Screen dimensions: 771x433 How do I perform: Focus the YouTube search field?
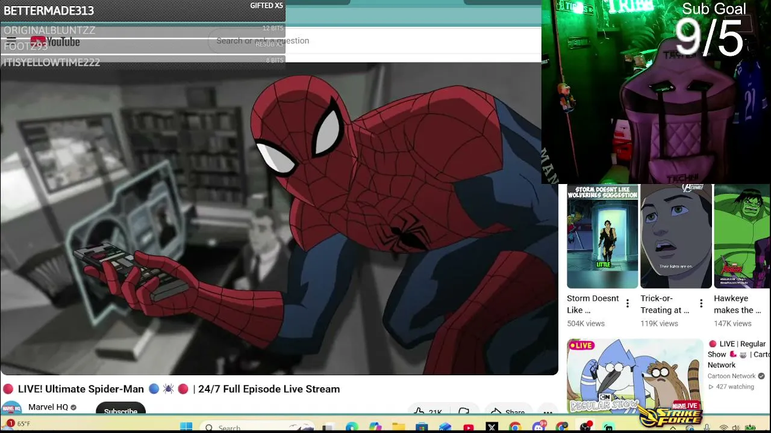375,40
